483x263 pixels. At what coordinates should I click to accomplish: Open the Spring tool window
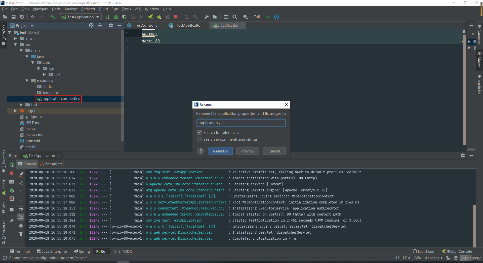tap(82, 251)
